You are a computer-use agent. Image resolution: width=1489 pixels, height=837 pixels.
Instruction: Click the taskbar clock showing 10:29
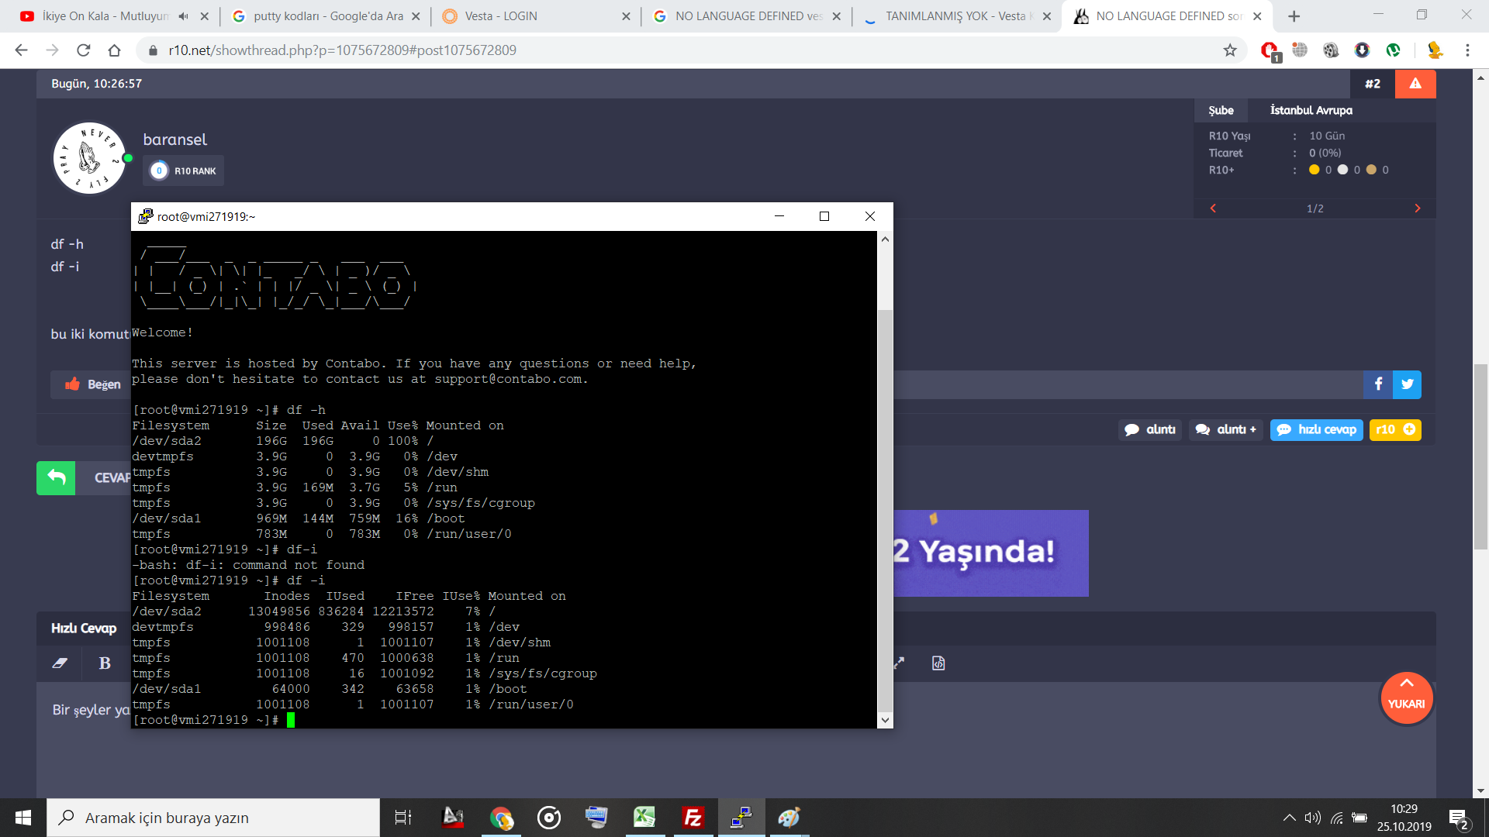(x=1404, y=818)
